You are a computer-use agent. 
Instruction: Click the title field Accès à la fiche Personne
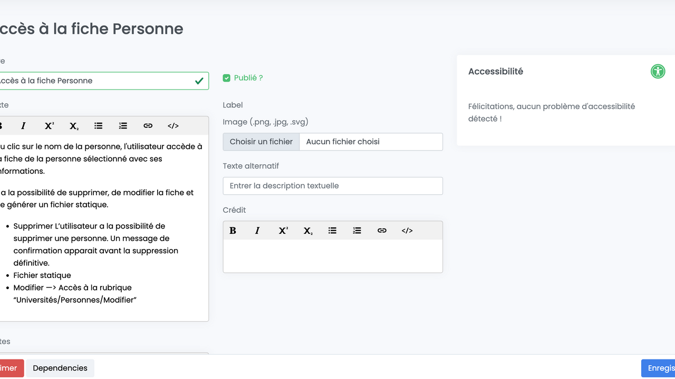coord(95,81)
